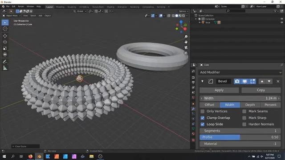Image resolution: width=285 pixels, height=160 pixels.
Task: Set bevel width method to Offset
Action: [x=210, y=105]
